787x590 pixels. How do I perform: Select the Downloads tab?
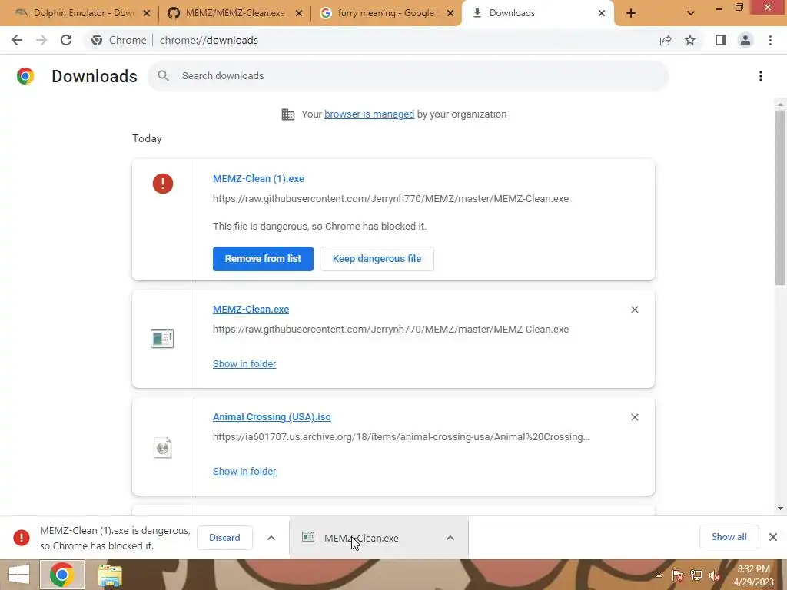coord(537,14)
